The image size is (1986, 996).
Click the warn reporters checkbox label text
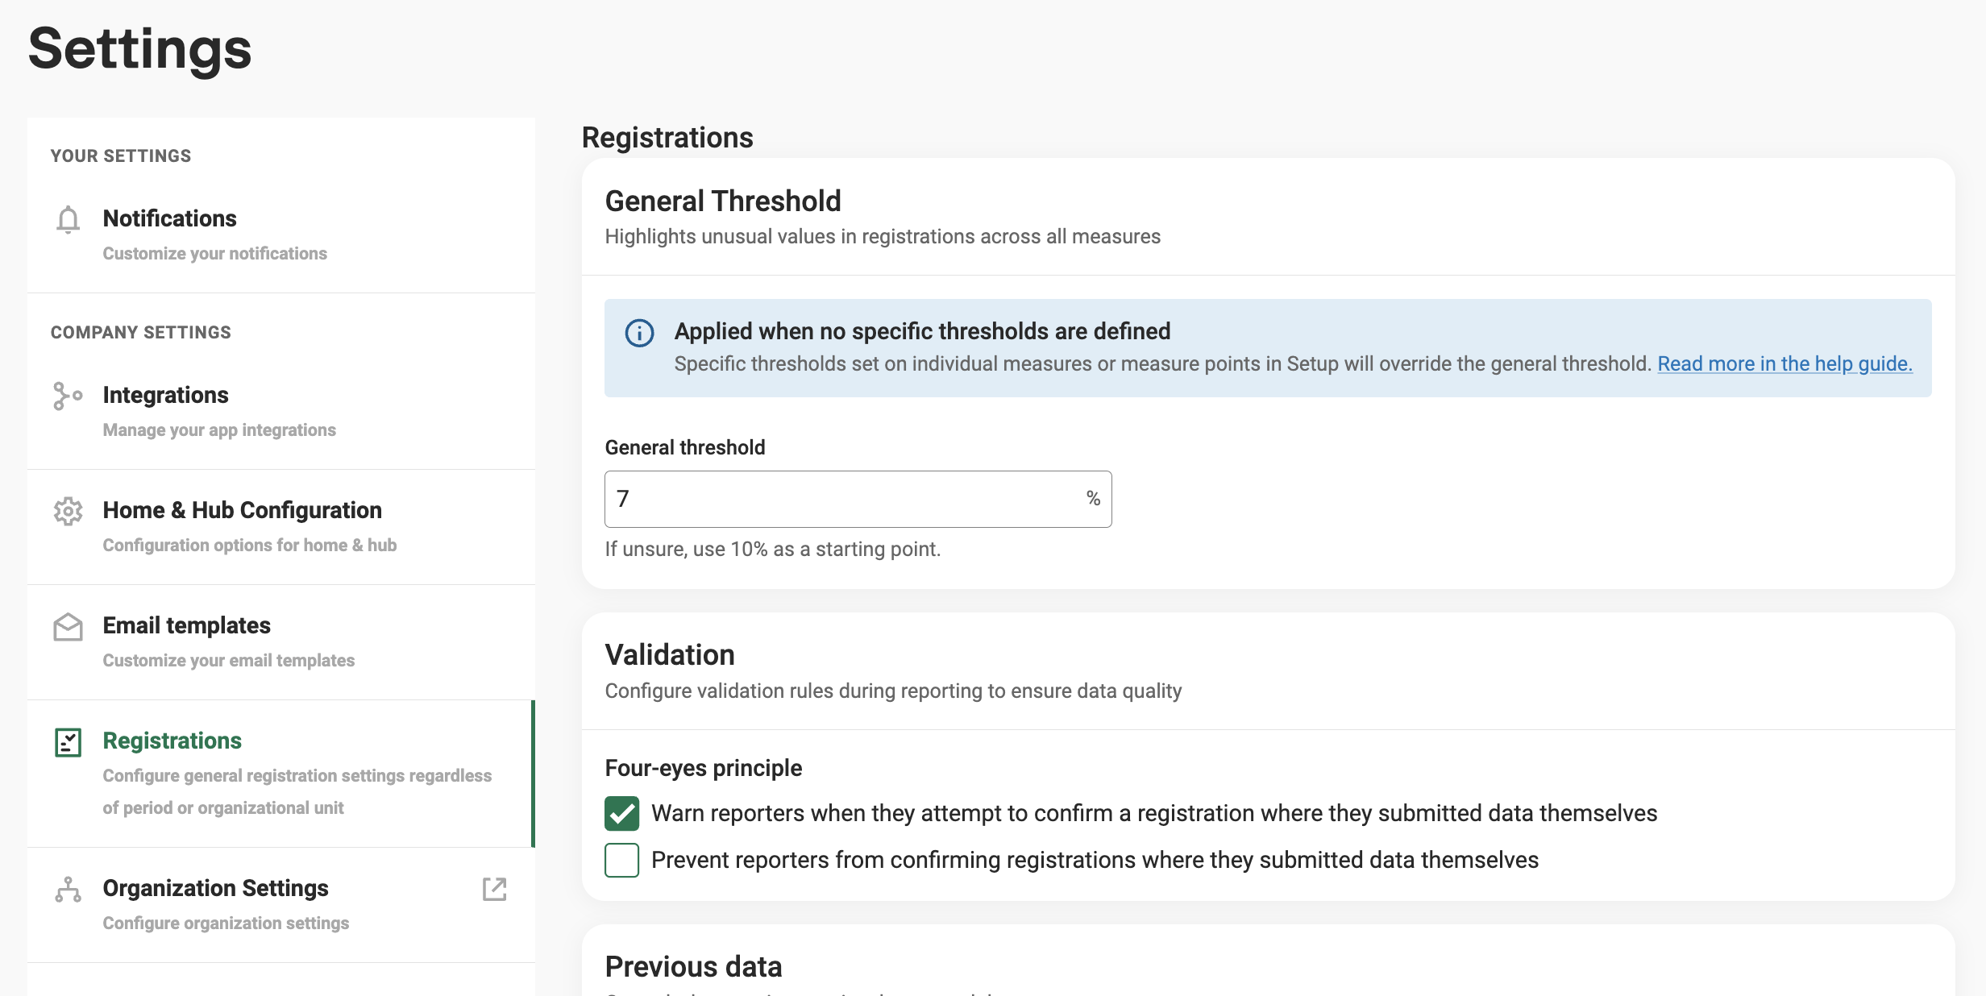tap(1154, 814)
